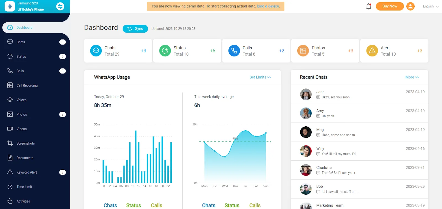The image size is (442, 209).
Task: Click the green Status card icon
Action: [x=165, y=51]
